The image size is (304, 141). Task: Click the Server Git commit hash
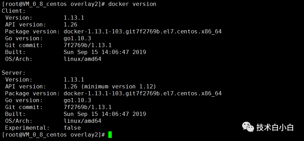(88, 107)
